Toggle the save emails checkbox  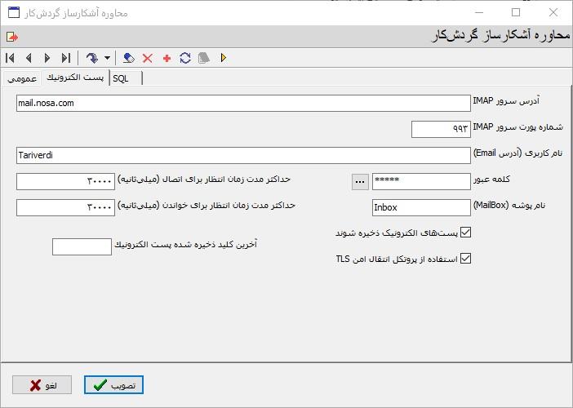(x=466, y=233)
